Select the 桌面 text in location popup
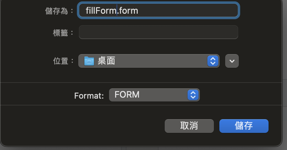Screen dimensions: 287x150 pos(106,61)
